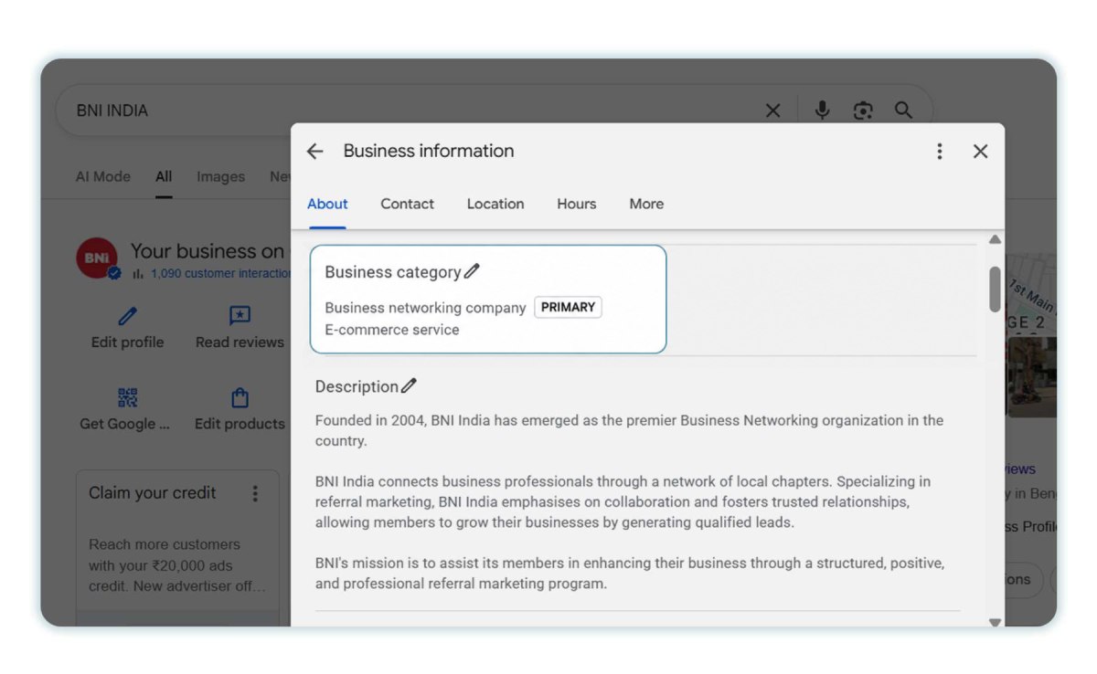Click the Edit profile label
Screen dimensions: 1097x674
click(x=127, y=342)
